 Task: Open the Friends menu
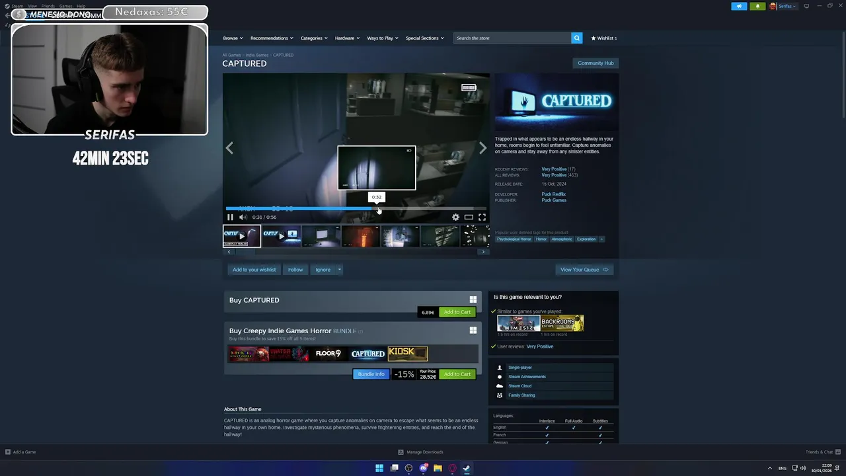pos(48,6)
